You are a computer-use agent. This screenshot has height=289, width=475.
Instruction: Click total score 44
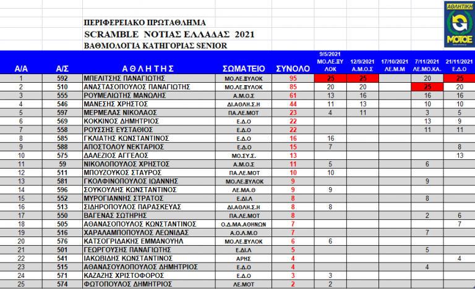tap(293, 104)
